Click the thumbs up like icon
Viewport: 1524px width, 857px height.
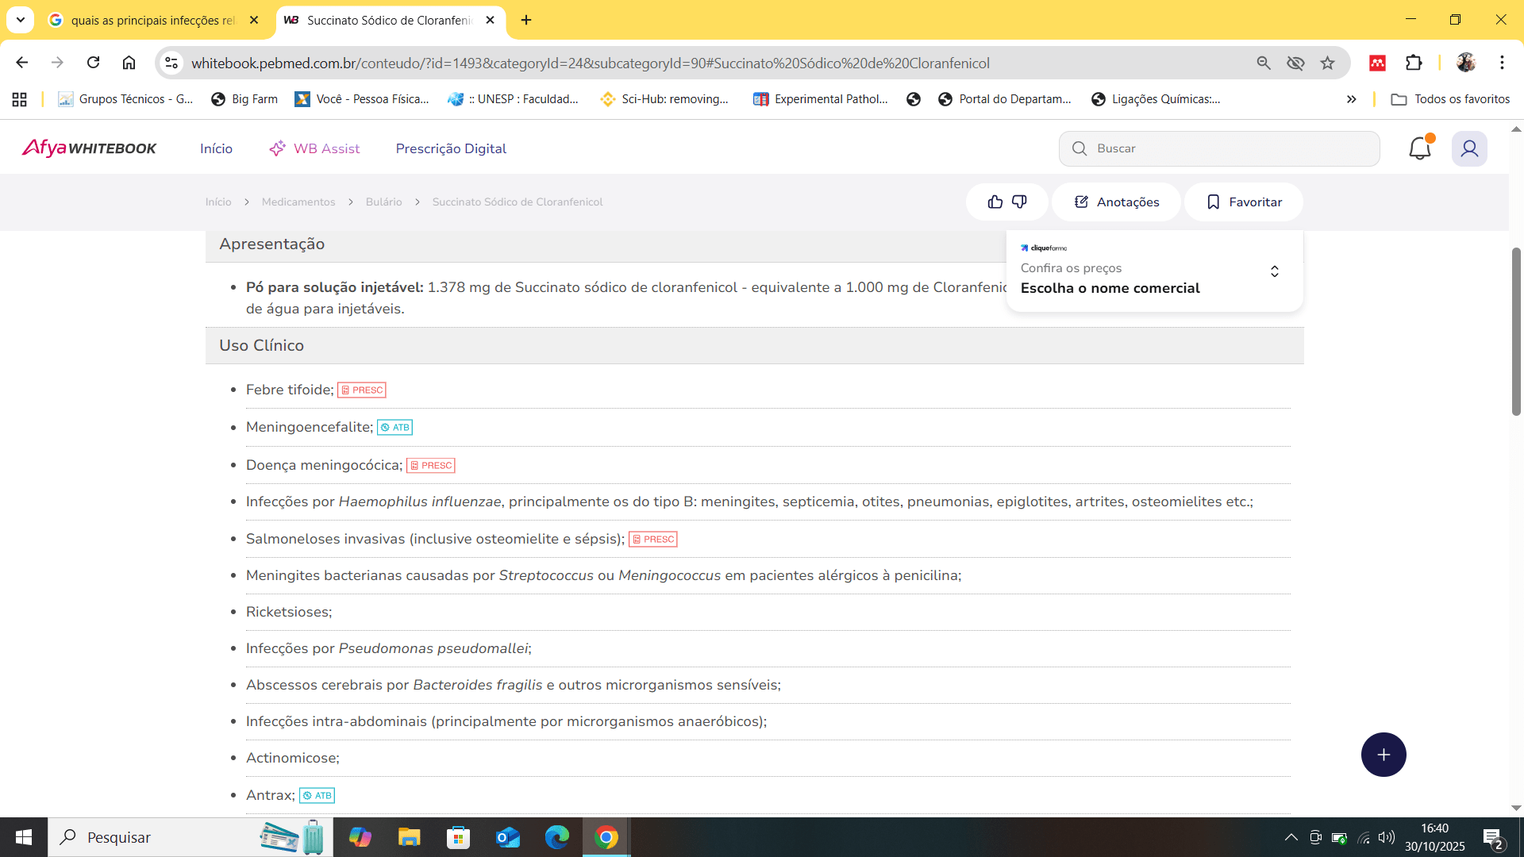995,202
